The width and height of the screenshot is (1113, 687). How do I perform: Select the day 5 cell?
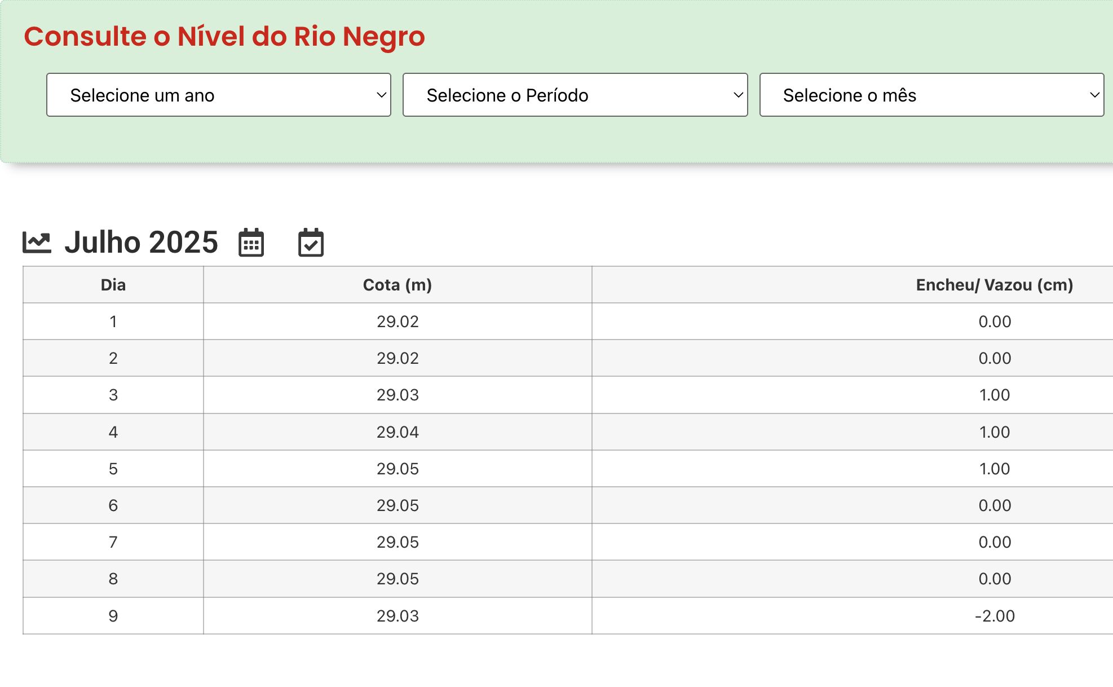pyautogui.click(x=113, y=469)
